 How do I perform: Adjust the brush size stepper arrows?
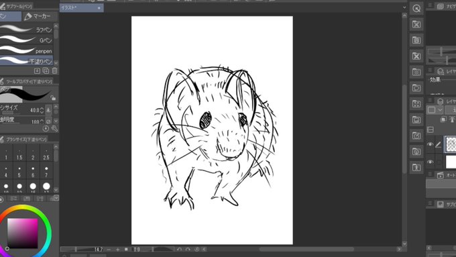pos(42,110)
